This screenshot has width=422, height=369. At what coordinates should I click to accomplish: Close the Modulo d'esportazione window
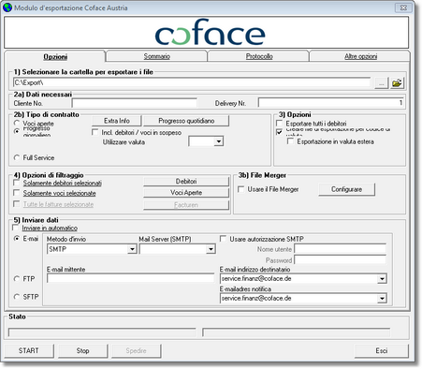[x=403, y=7]
